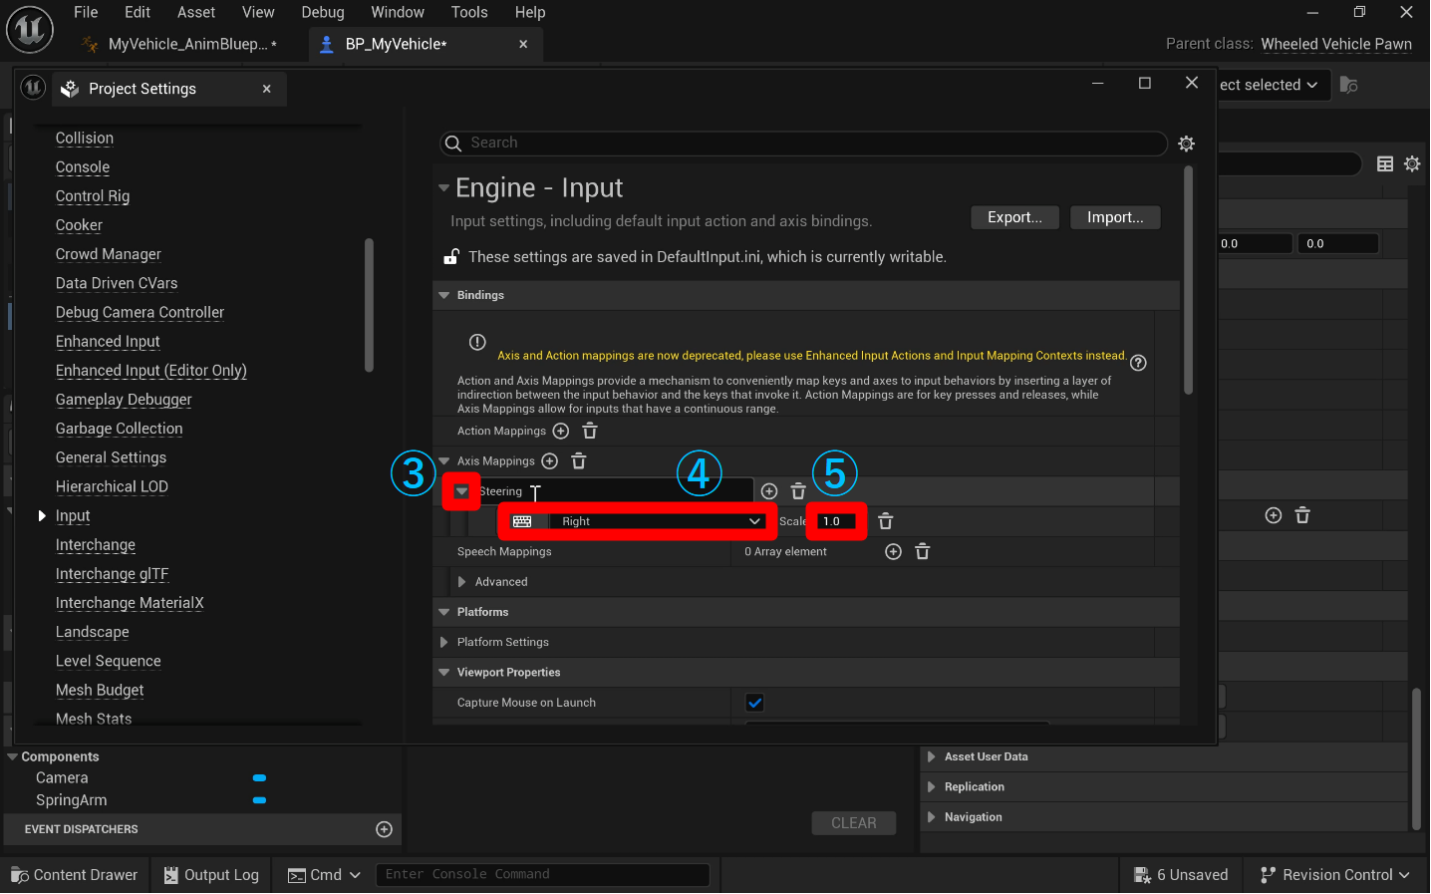Open the Output Log

coord(211,875)
